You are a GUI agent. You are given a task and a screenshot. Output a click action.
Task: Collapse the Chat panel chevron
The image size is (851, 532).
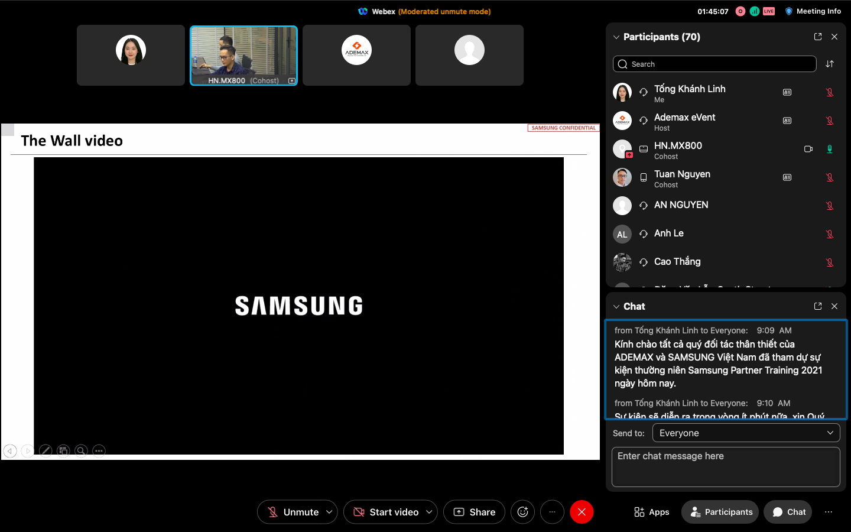pyautogui.click(x=616, y=306)
